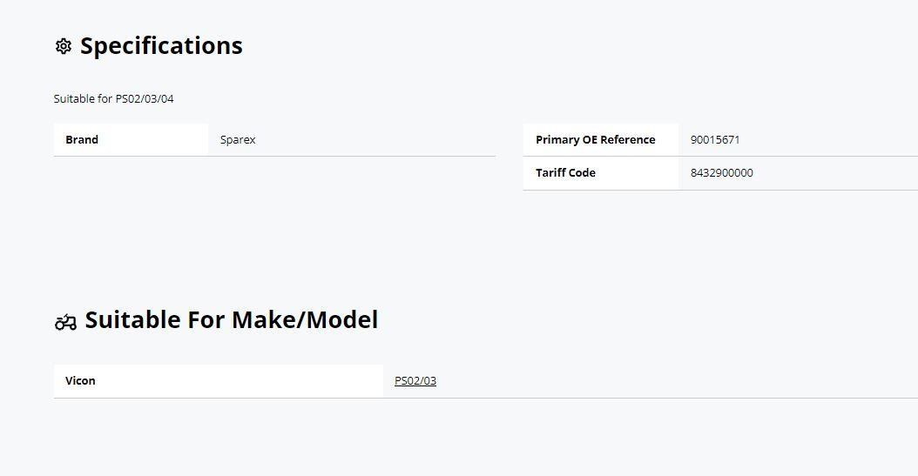
Task: Click the 'Suitable for PS02/03/04' description text
Action: (113, 99)
